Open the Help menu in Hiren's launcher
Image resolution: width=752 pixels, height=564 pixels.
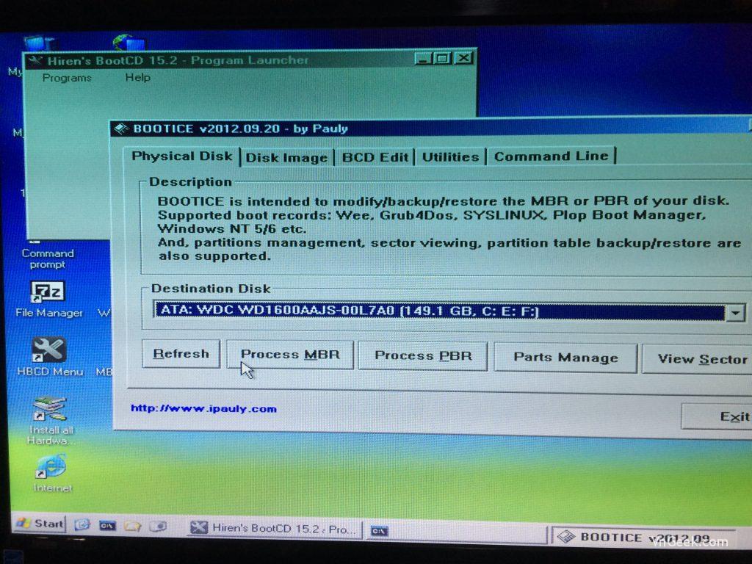coord(137,77)
